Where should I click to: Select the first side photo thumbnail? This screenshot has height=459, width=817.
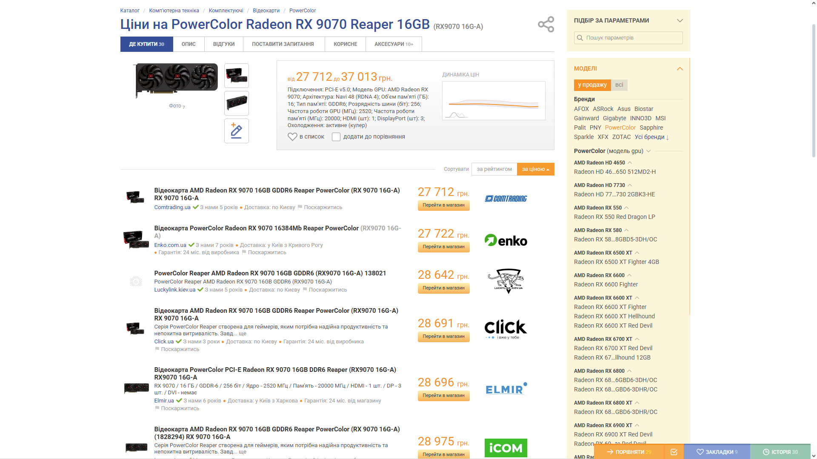(237, 76)
